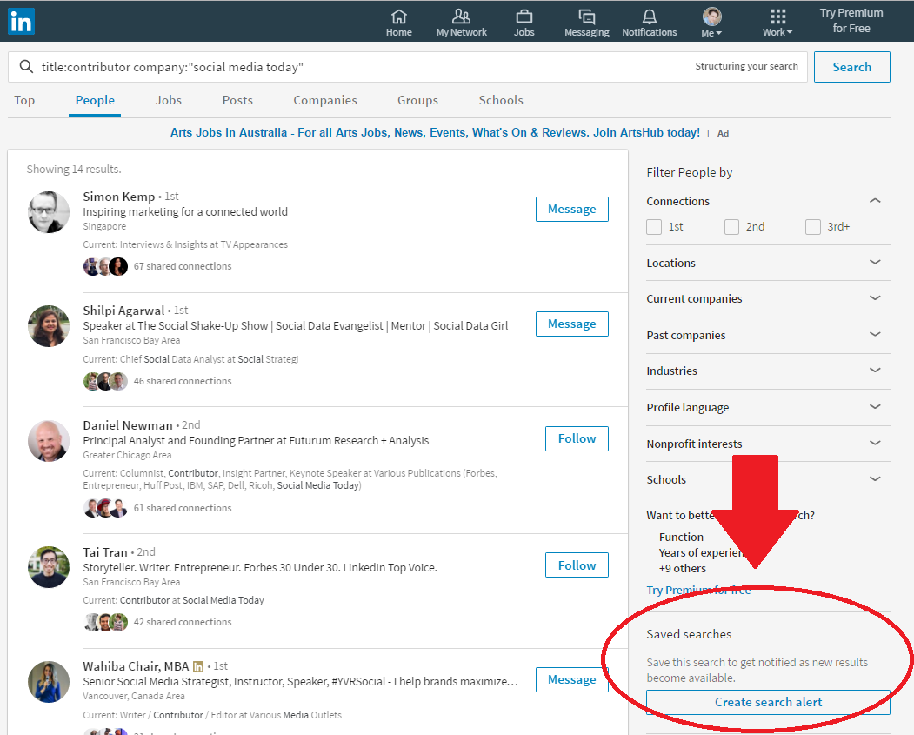914x735 pixels.
Task: Open Tai Tran's profile photo
Action: point(49,567)
